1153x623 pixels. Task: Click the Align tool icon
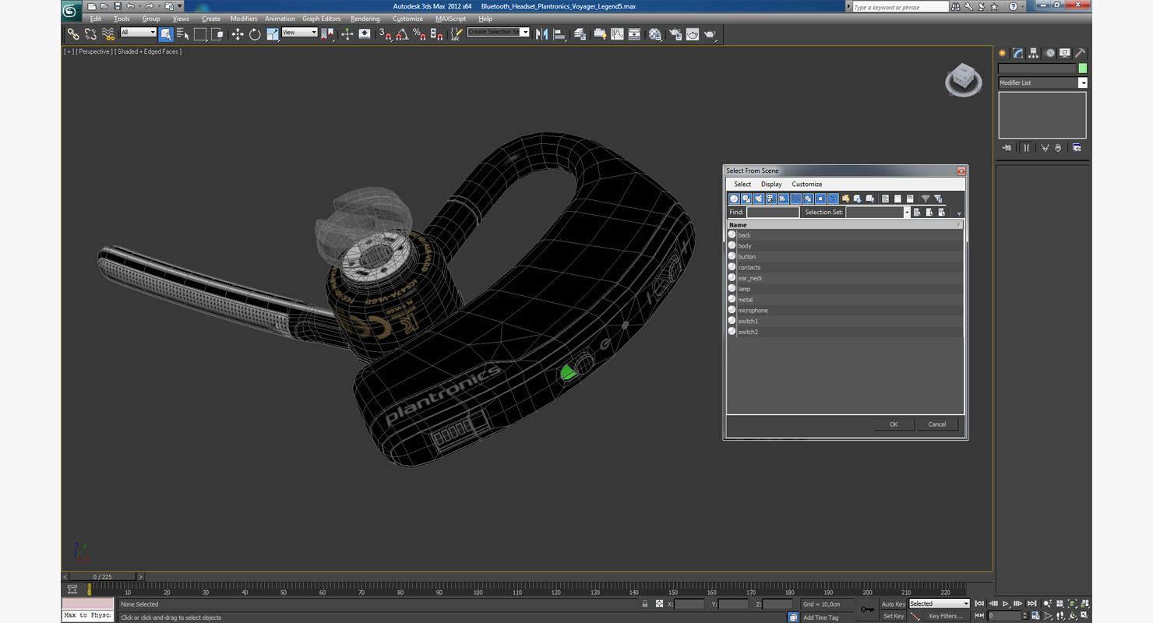(559, 34)
